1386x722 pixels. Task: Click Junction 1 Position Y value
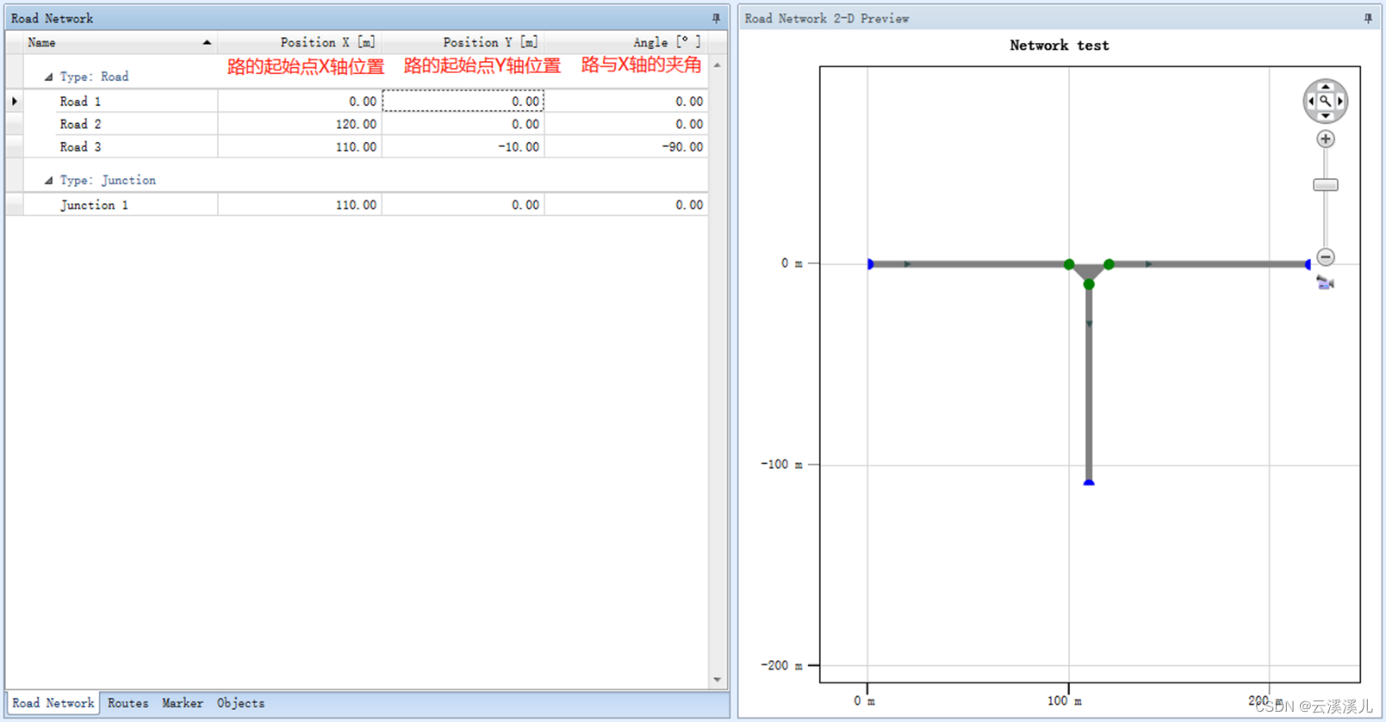tap(463, 205)
